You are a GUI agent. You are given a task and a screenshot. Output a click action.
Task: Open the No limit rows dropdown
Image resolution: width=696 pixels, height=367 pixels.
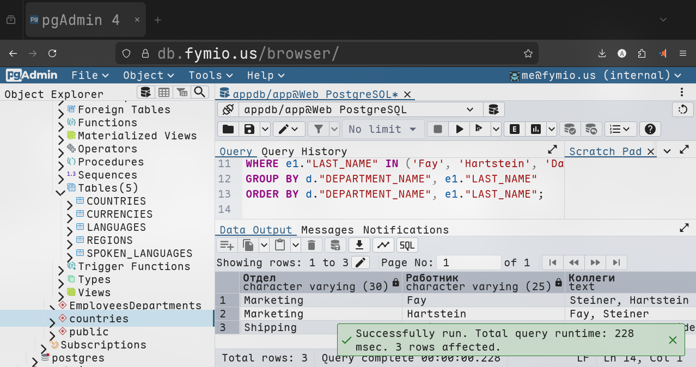click(382, 129)
